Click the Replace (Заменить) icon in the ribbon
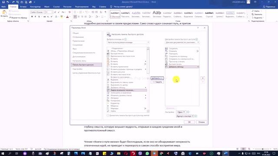The width and height of the screenshot is (278, 156). tap(253, 14)
